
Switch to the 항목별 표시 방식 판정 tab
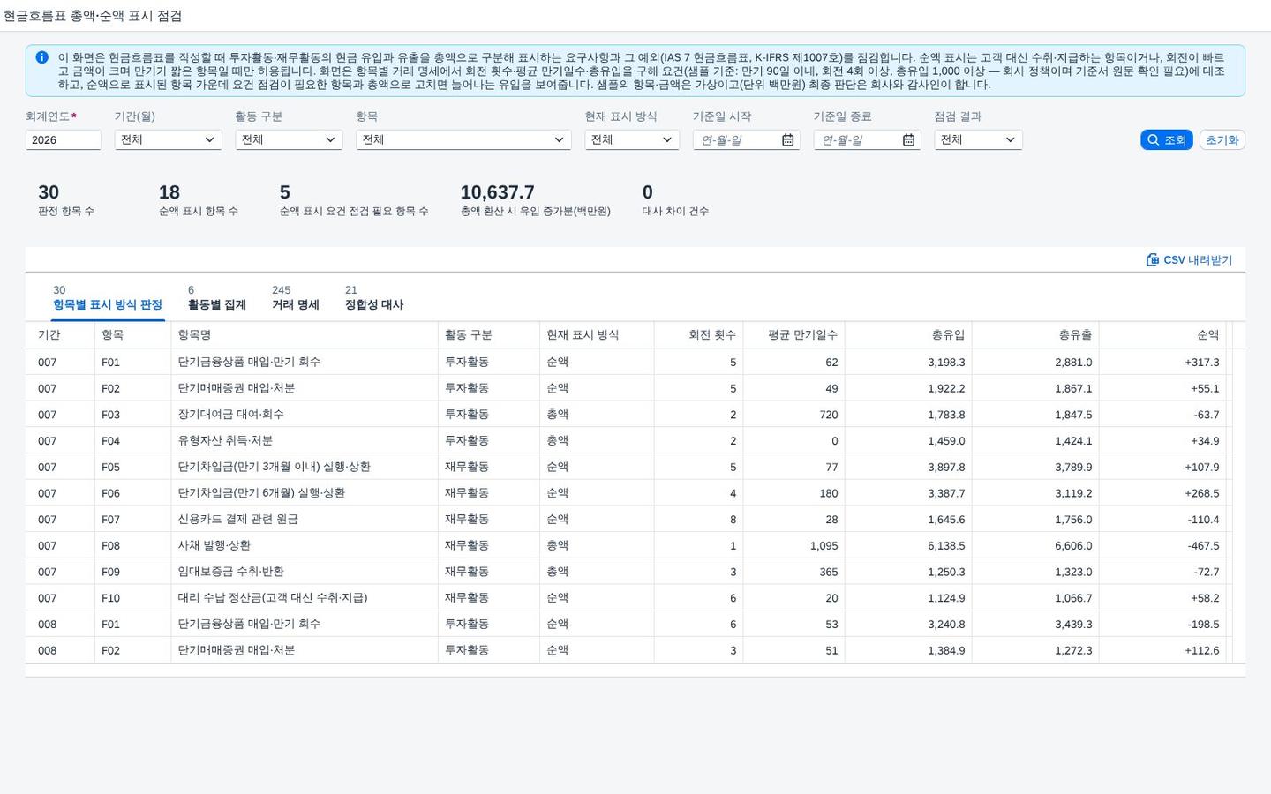tap(108, 298)
